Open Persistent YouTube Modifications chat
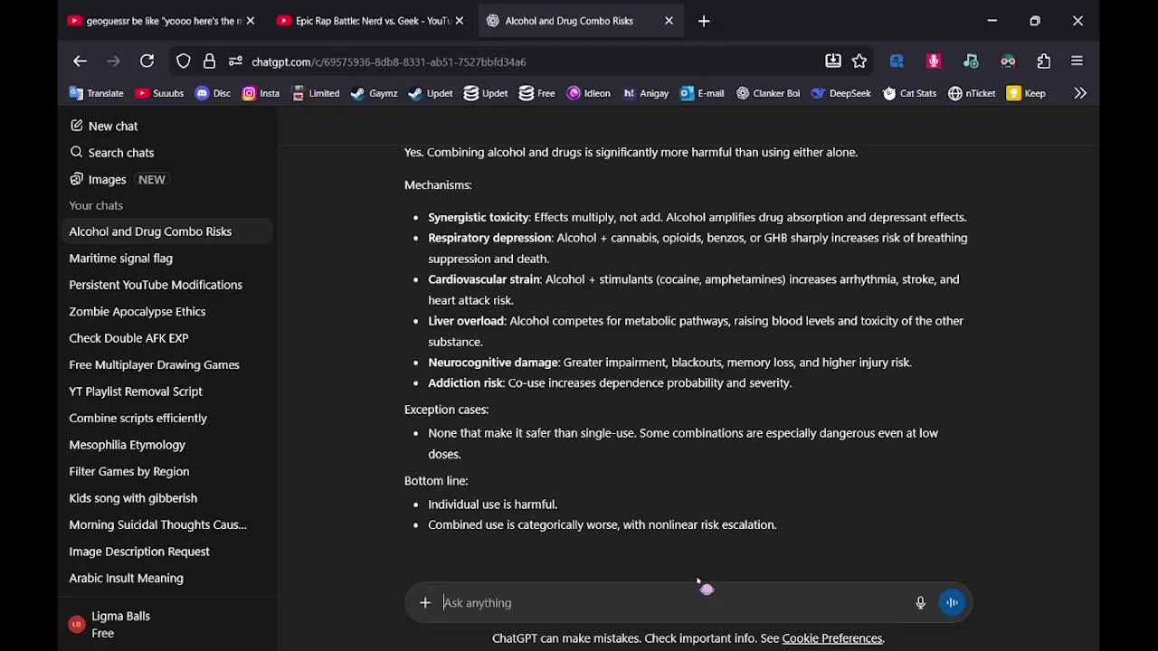 point(167,285)
